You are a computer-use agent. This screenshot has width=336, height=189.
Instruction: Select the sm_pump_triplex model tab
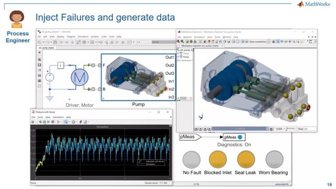point(46,48)
